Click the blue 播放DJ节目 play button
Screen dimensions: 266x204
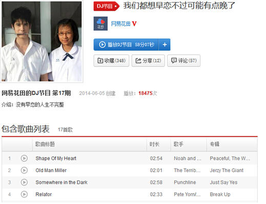click(126, 45)
